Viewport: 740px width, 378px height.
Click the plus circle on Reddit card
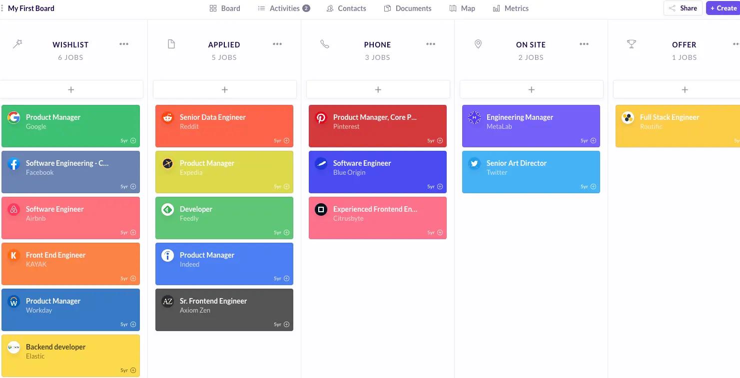click(286, 141)
